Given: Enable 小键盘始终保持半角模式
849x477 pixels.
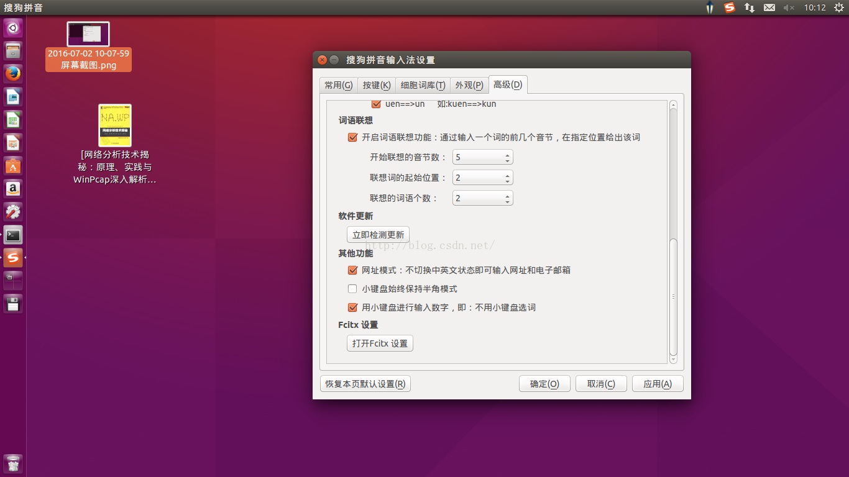Looking at the screenshot, I should pos(352,289).
